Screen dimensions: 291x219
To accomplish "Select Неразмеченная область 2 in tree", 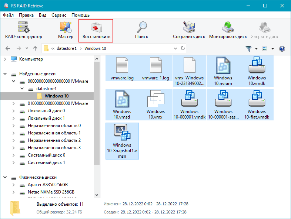I will (54, 140).
